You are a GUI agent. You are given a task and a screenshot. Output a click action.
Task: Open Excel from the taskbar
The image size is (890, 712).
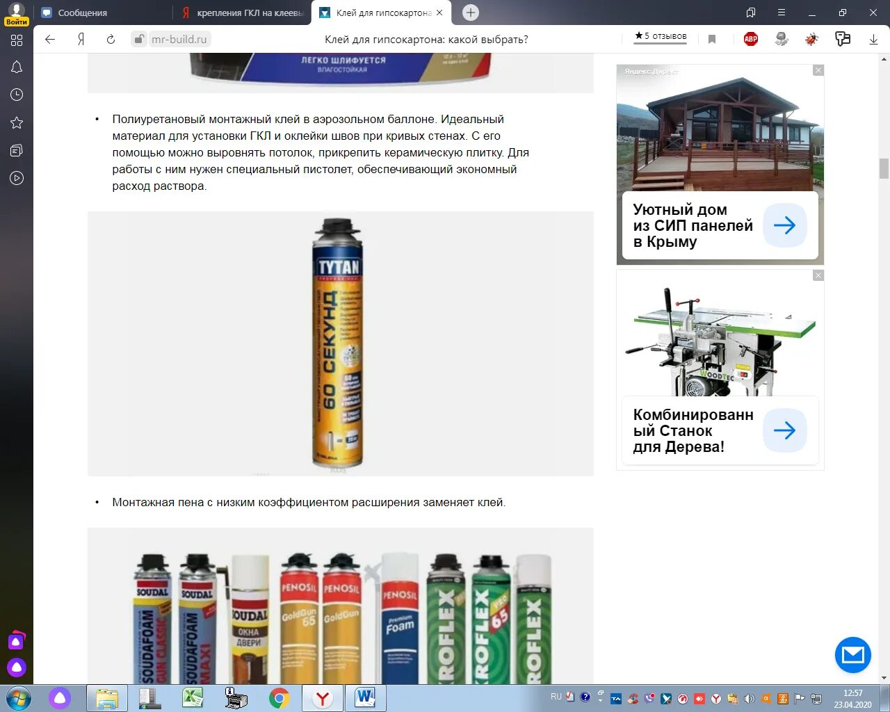(x=193, y=698)
